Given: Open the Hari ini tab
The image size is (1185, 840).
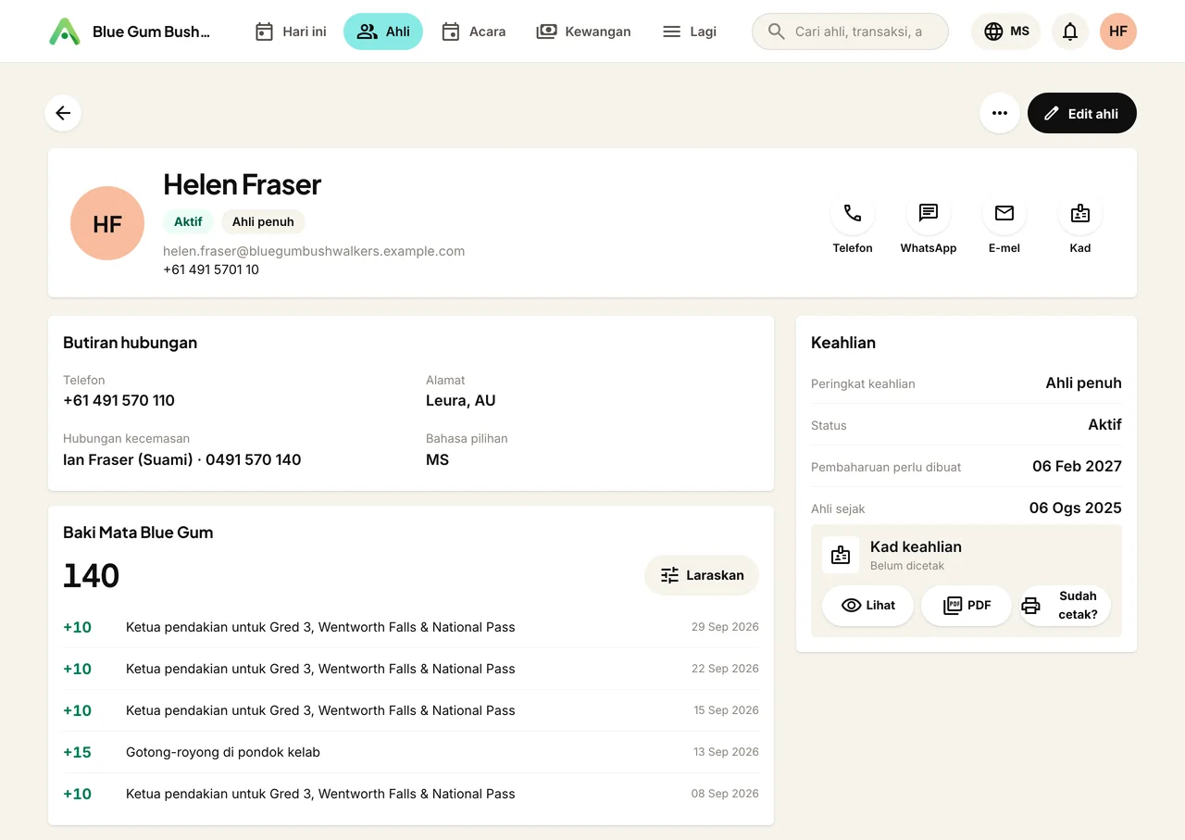Looking at the screenshot, I should click(x=291, y=31).
